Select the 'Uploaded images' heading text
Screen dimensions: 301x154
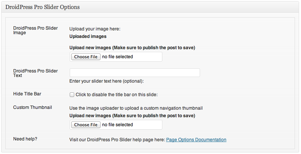tap(88, 36)
